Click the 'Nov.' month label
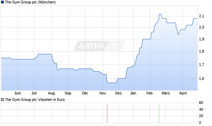The height and width of the screenshot is (126, 212). [x=103, y=93]
